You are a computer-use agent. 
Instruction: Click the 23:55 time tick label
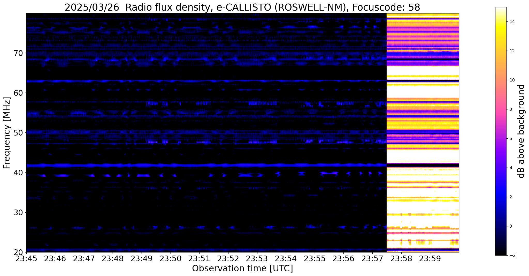click(x=315, y=258)
